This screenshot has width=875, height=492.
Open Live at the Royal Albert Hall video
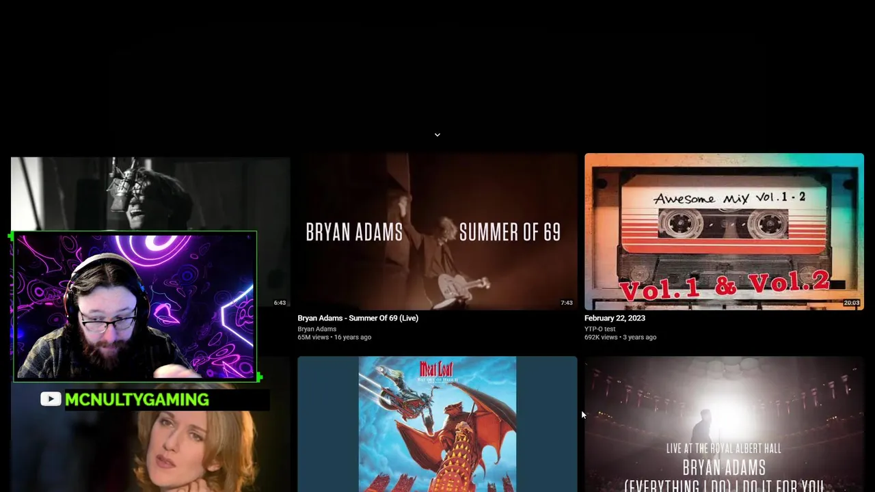tap(724, 424)
